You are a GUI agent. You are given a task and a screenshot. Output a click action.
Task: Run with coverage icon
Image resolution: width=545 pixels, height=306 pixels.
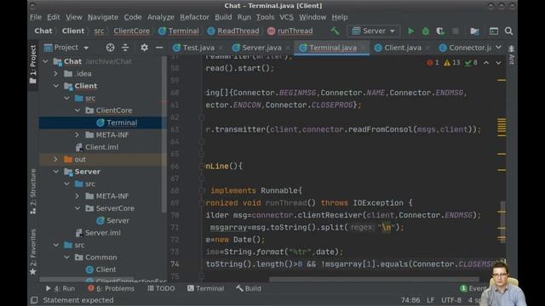click(x=440, y=31)
